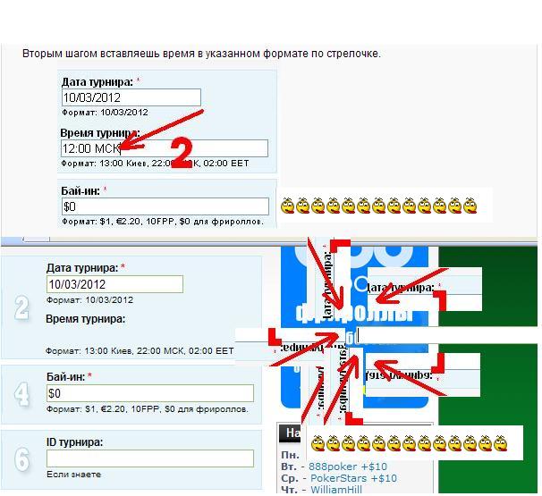Click the step 4 number icon beside Бай-ин
The image size is (542, 496).
pyautogui.click(x=22, y=394)
